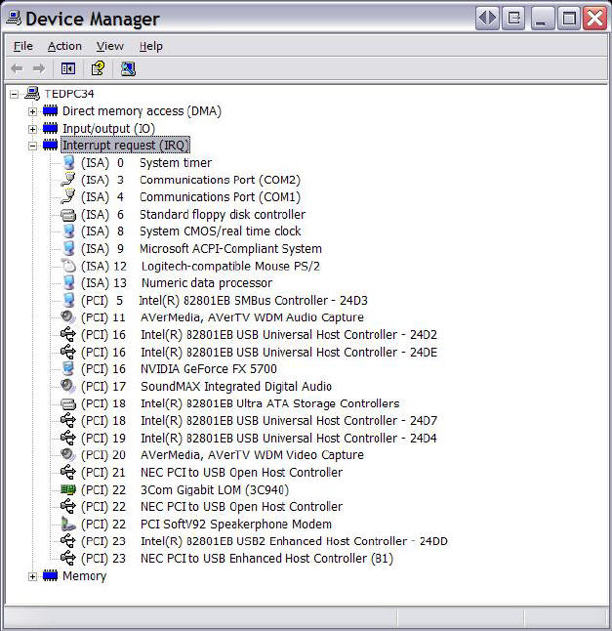This screenshot has width=612, height=631.
Task: Click the floppy disk controller icon
Action: (68, 215)
